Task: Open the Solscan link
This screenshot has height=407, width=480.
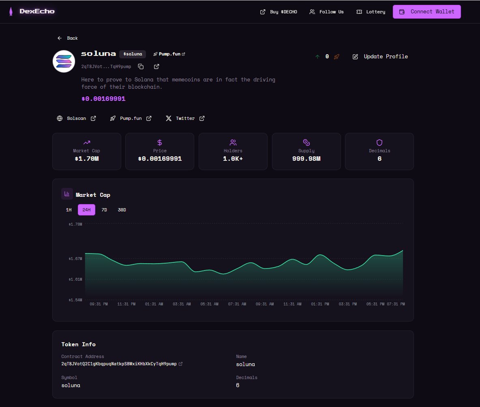Action: pyautogui.click(x=77, y=118)
